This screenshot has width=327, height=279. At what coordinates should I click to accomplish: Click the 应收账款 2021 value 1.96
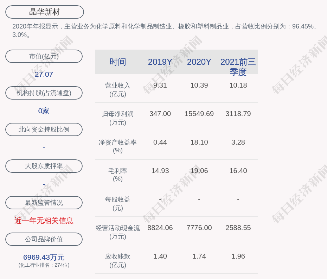(x=238, y=256)
